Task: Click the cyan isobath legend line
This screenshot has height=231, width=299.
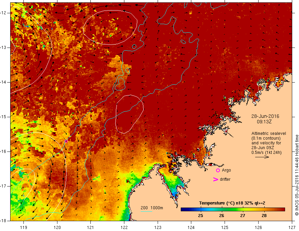Action: coord(146,211)
